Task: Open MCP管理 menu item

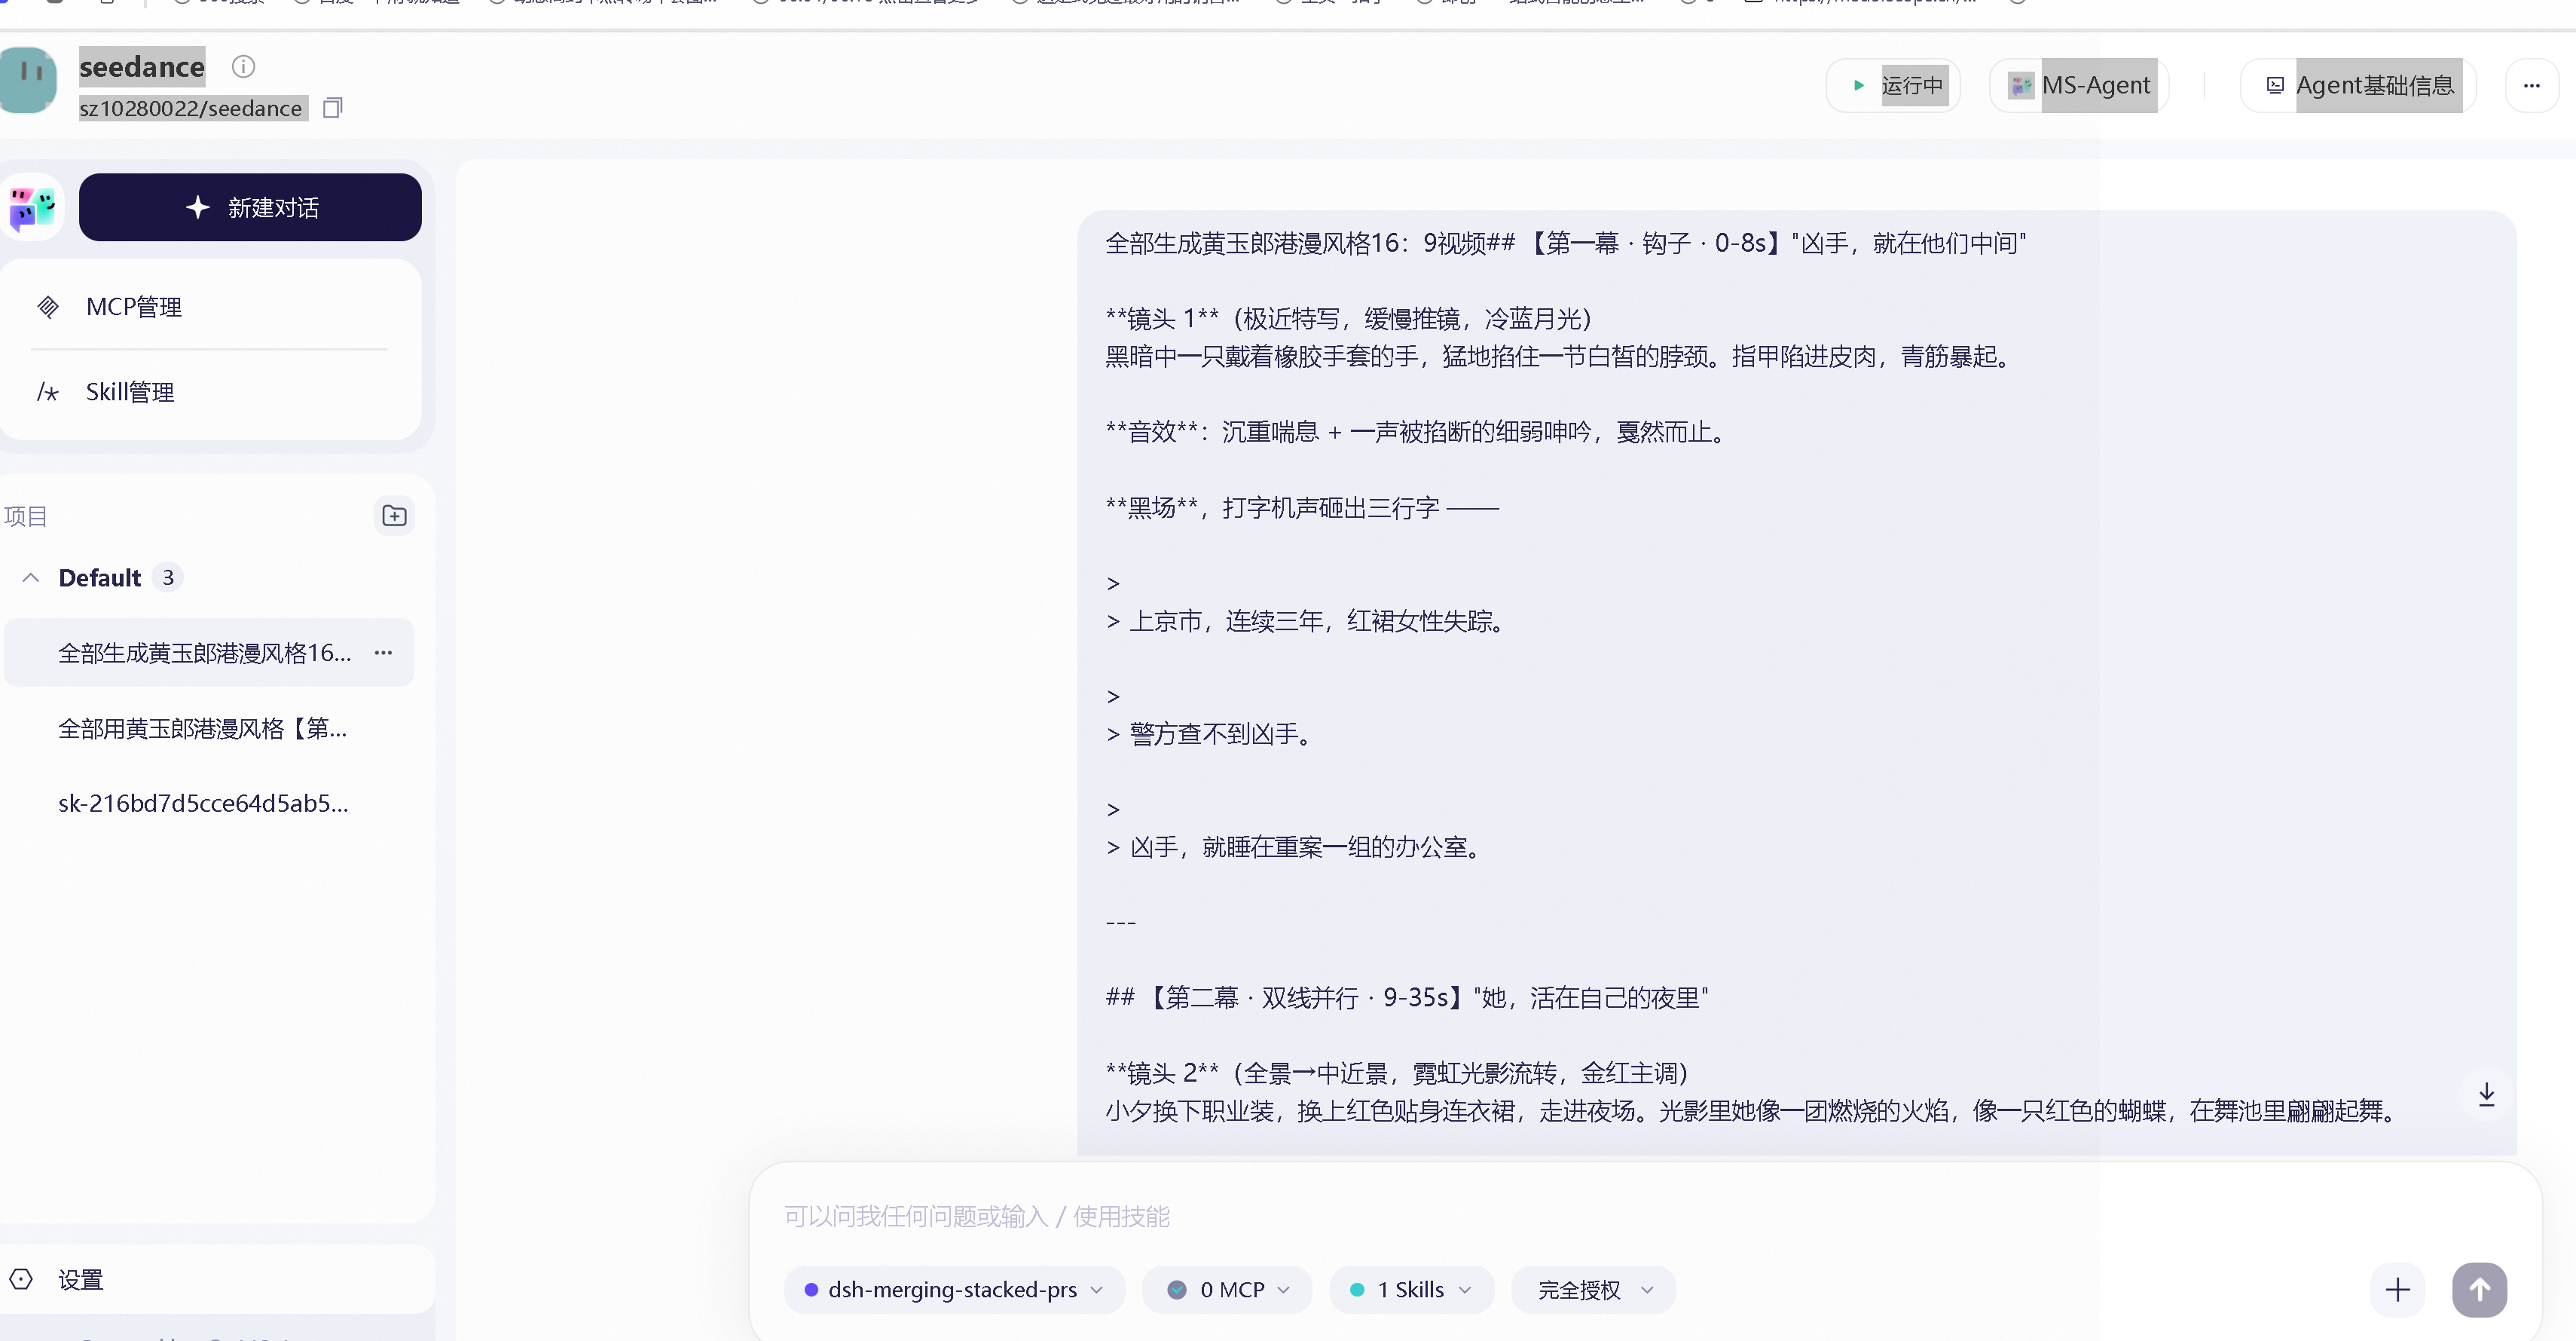Action: pos(210,308)
